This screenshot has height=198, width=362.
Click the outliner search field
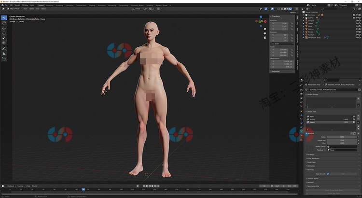pyautogui.click(x=330, y=9)
